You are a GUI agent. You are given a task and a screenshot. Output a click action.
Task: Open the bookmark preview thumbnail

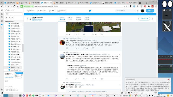coord(19,75)
